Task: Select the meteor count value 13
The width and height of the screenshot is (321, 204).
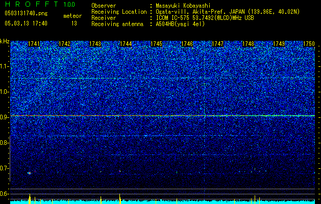Action: point(74,23)
